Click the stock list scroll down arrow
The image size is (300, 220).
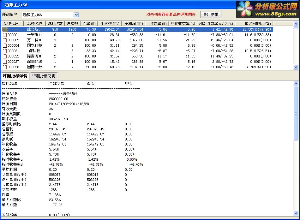(x=296, y=67)
